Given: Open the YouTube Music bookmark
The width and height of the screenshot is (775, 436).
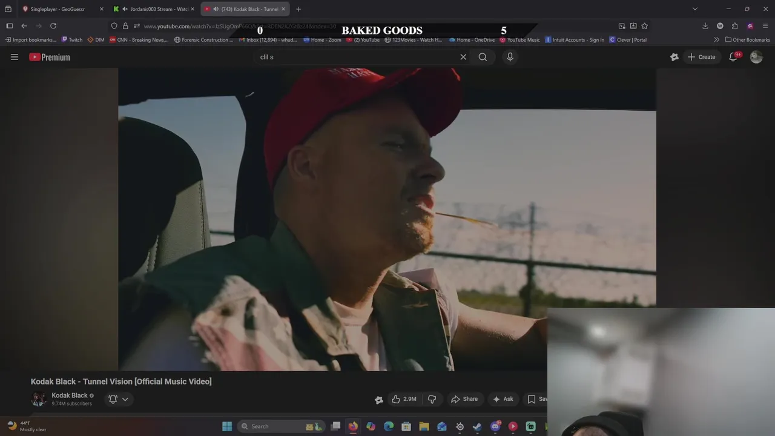Looking at the screenshot, I should [519, 40].
